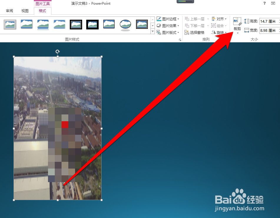Open the 选择窗格 selection pane
This screenshot has height=218, width=280.
(x=194, y=32)
